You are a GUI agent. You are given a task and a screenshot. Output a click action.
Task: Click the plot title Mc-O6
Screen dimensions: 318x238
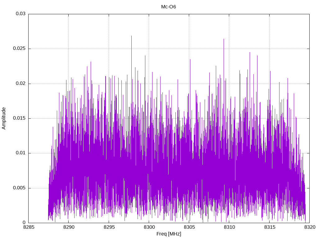point(168,7)
